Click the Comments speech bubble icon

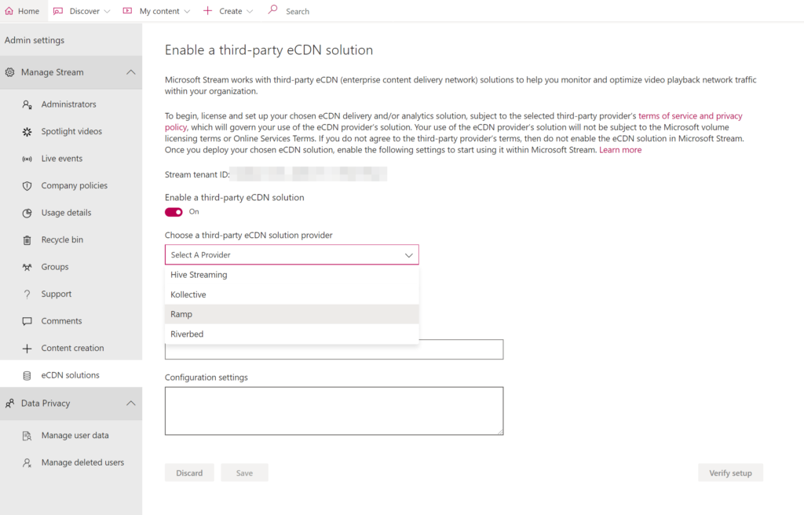pos(27,322)
